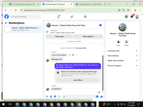
Task: Expand Media, files and links section
Action: 123,60
